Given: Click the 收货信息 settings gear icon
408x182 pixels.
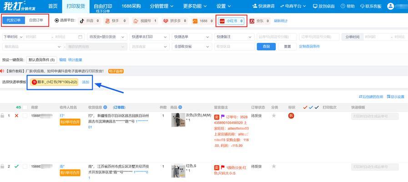Looking at the screenshot, I should point(105,107).
